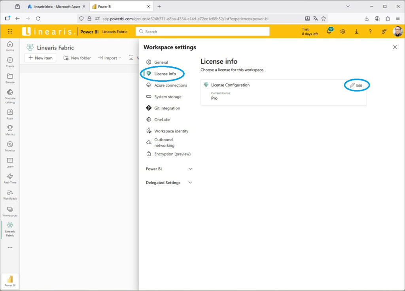
Task: Open the Learn book icon
Action: tap(10, 163)
